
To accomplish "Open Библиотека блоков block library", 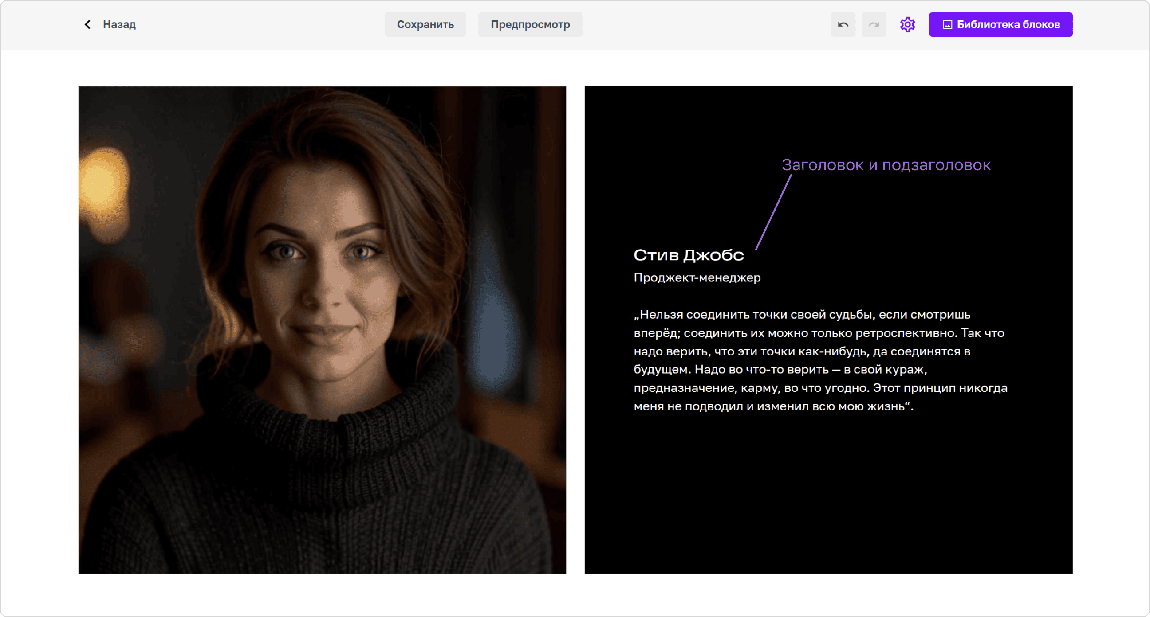I will click(x=1000, y=24).
